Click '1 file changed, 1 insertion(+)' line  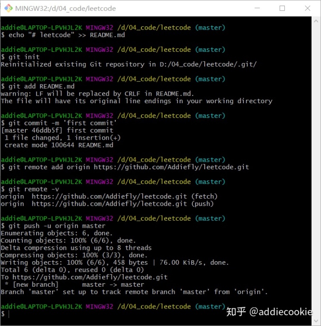(x=62, y=138)
